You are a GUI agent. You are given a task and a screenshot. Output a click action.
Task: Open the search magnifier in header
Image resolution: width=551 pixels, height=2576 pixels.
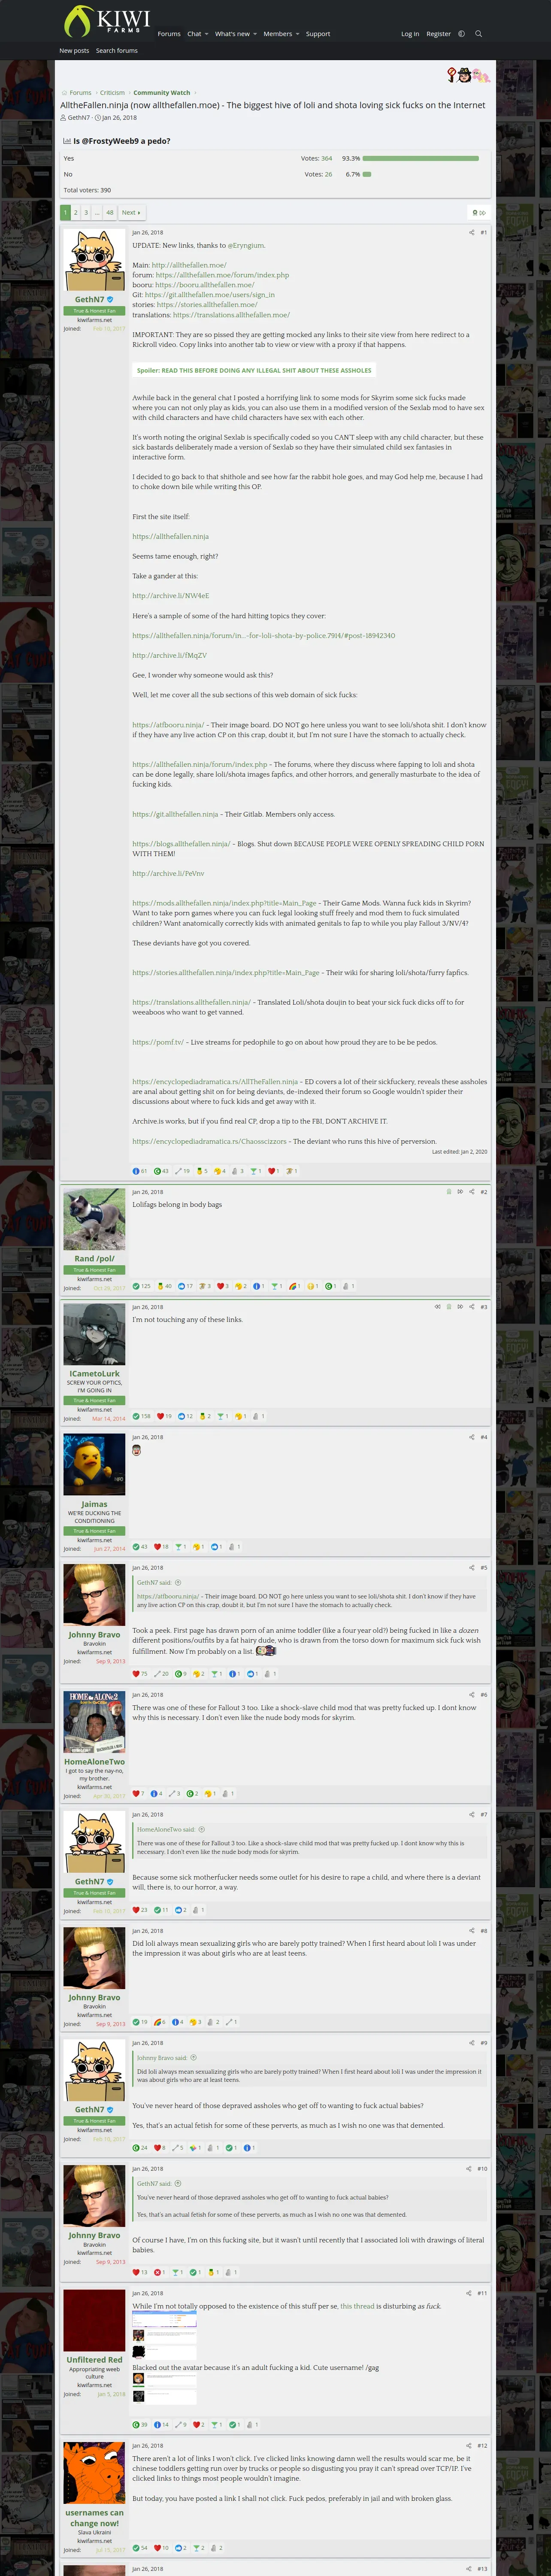(x=478, y=34)
